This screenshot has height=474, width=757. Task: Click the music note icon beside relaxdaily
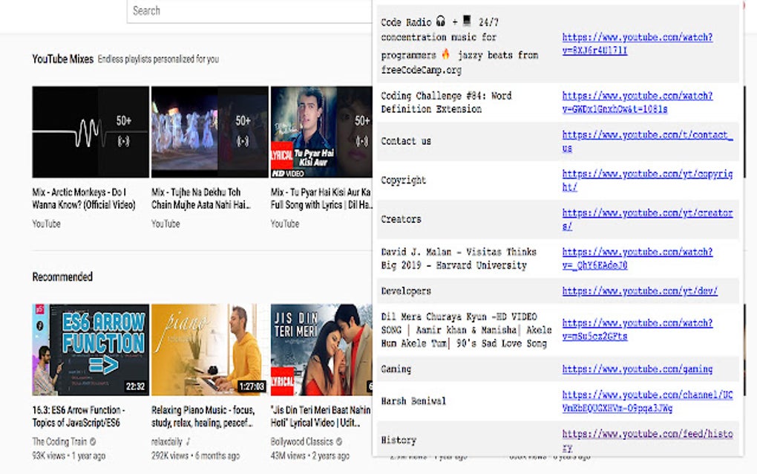(189, 441)
